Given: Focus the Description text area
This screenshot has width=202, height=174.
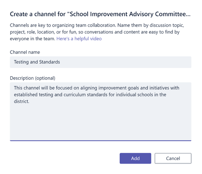Looking at the screenshot, I should tap(101, 112).
